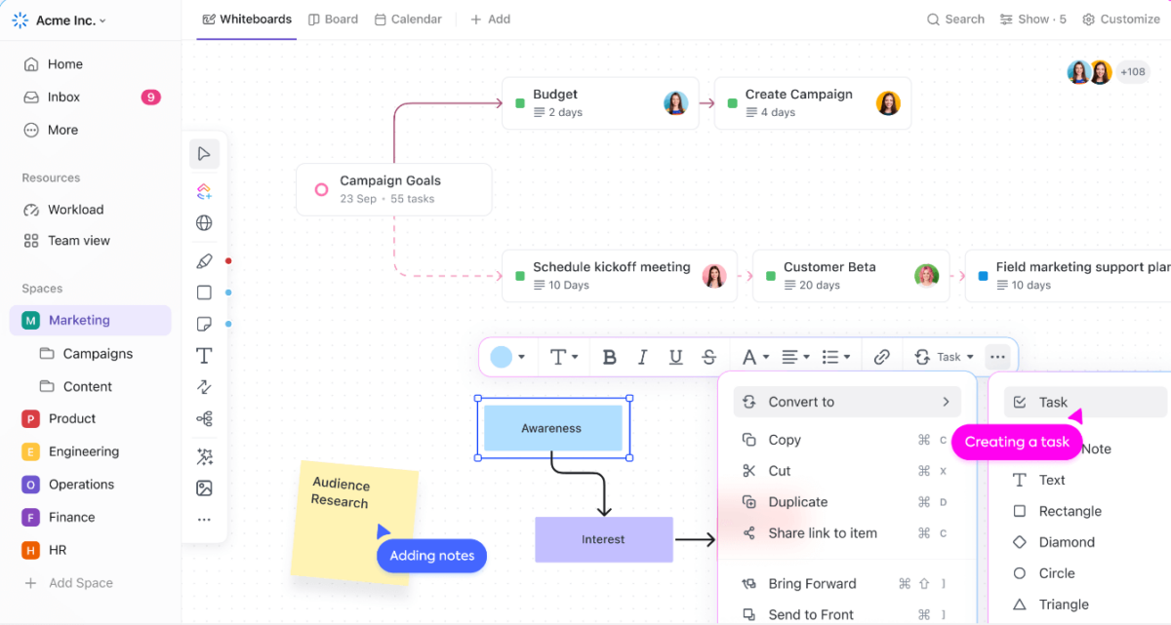Select the sticky note tool

[x=204, y=324]
